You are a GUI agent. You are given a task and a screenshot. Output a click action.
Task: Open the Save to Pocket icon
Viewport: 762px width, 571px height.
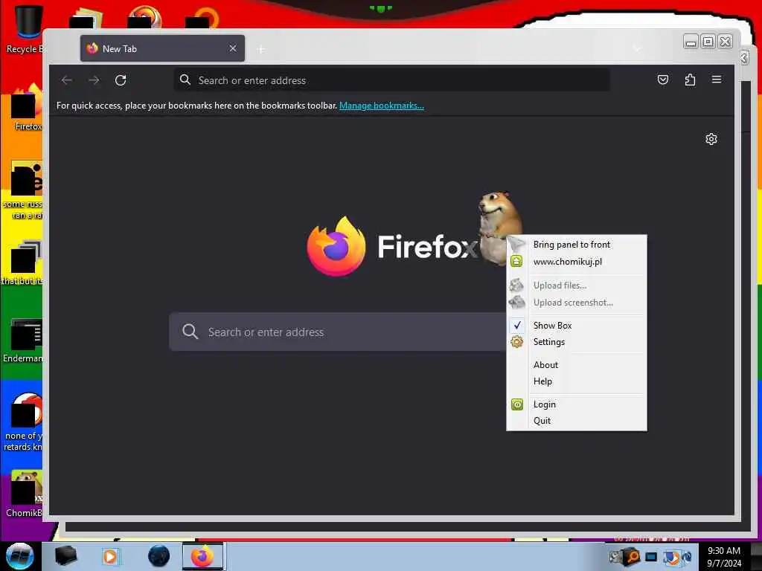(x=663, y=80)
